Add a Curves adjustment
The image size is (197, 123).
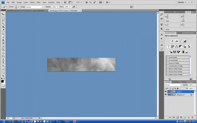tap(181, 41)
